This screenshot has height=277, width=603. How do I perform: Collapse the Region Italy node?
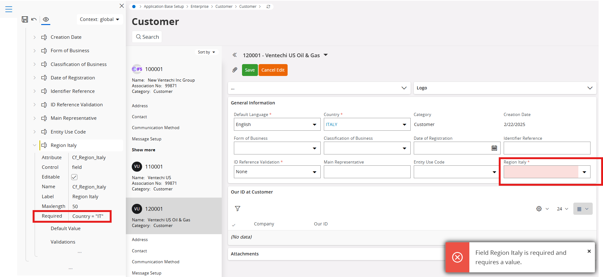[x=34, y=145]
